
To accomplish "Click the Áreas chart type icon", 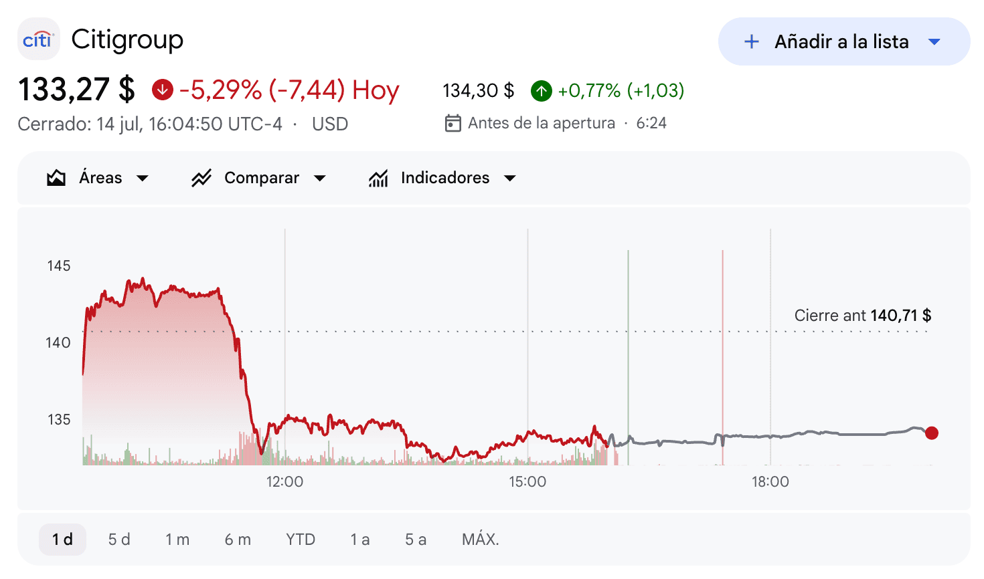I will [x=56, y=178].
